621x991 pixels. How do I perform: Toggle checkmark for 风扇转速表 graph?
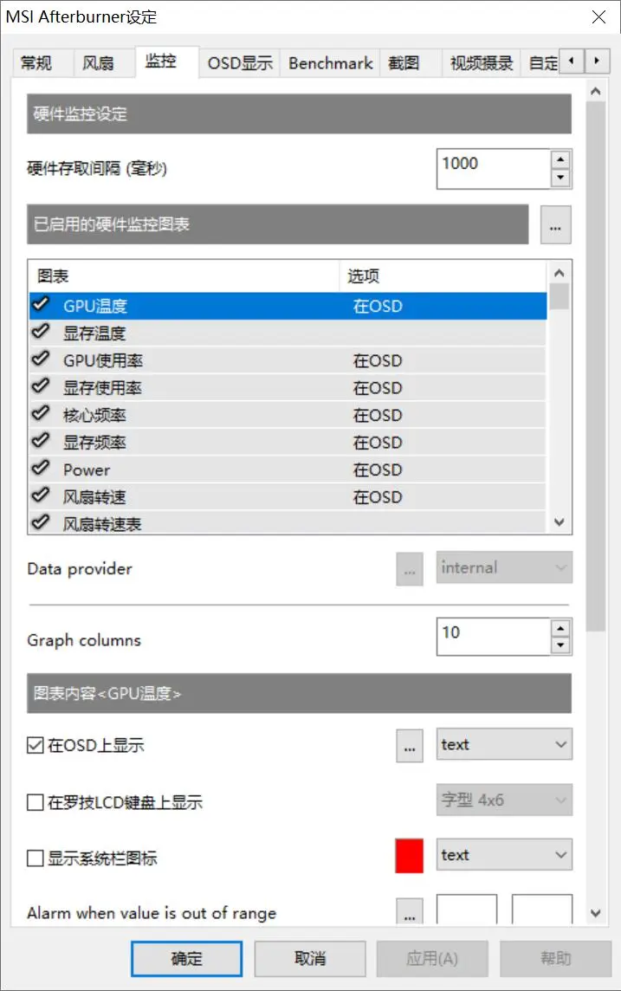pyautogui.click(x=41, y=522)
